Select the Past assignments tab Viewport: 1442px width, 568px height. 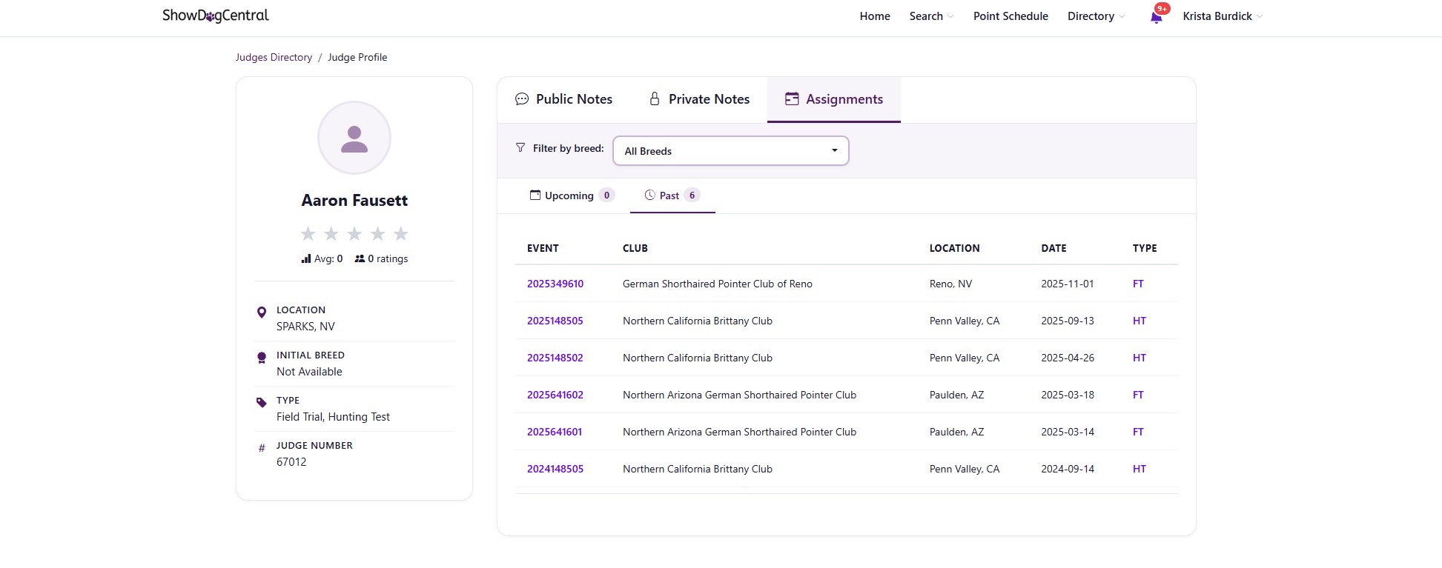[671, 196]
